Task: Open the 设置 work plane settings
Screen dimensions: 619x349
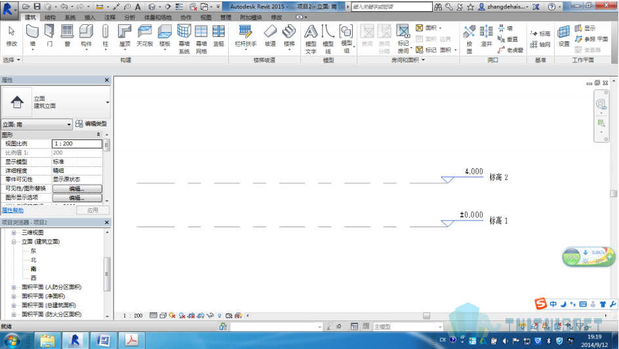Action: point(564,35)
